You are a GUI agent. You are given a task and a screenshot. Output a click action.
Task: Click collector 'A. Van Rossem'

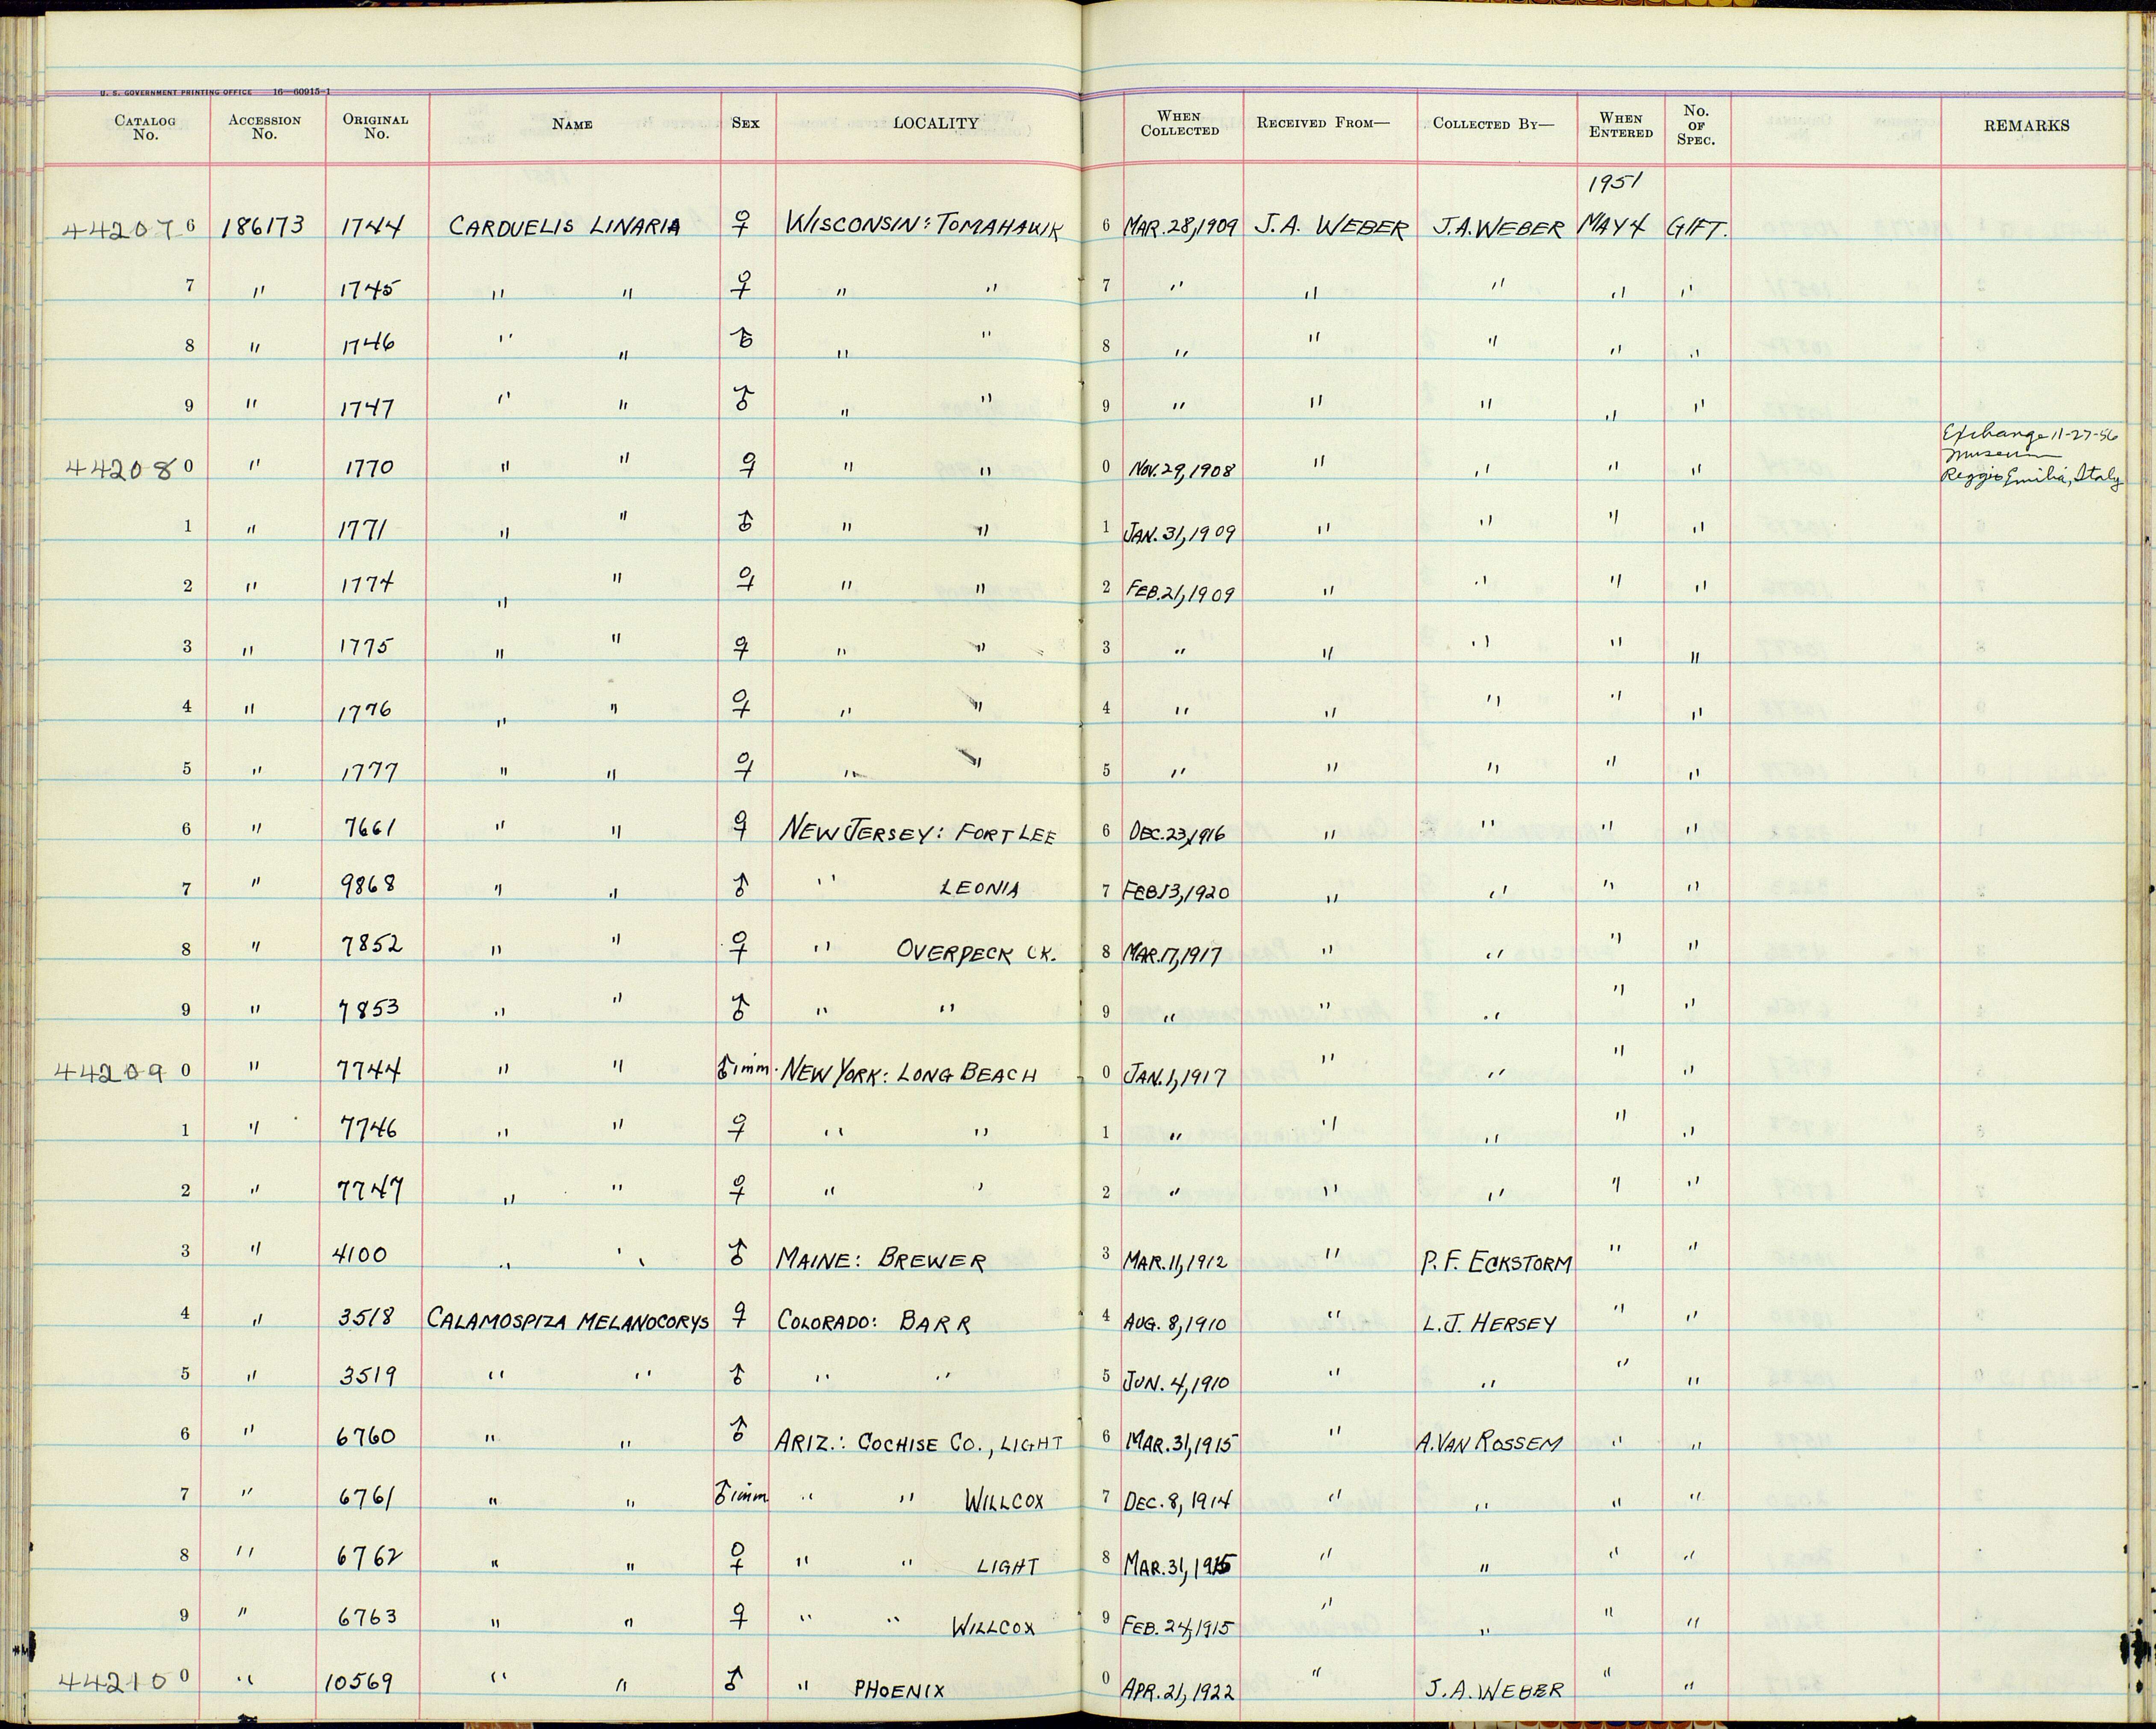(x=1490, y=1443)
